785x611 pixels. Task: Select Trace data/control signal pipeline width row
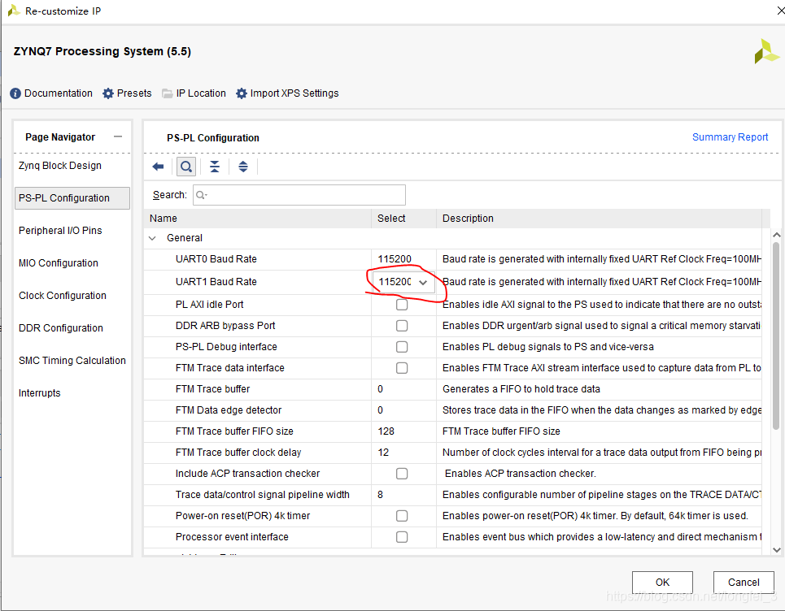tap(262, 495)
